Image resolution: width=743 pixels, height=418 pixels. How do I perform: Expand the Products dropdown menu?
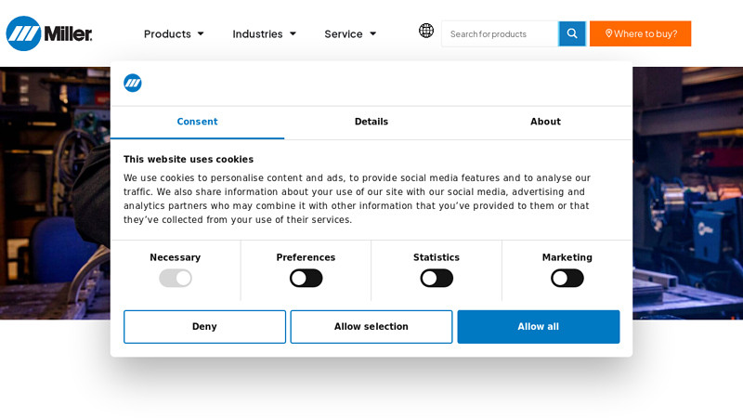[174, 33]
